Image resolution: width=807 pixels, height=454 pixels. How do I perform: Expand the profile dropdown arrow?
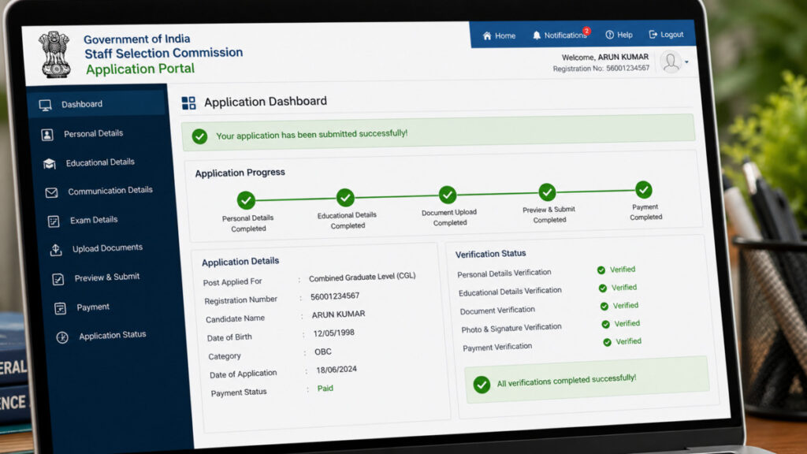pyautogui.click(x=686, y=61)
